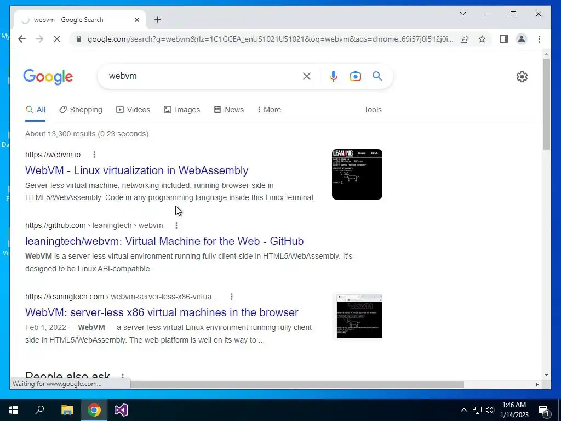The height and width of the screenshot is (421, 561).
Task: Go to the Google logo homepage
Action: [x=48, y=77]
